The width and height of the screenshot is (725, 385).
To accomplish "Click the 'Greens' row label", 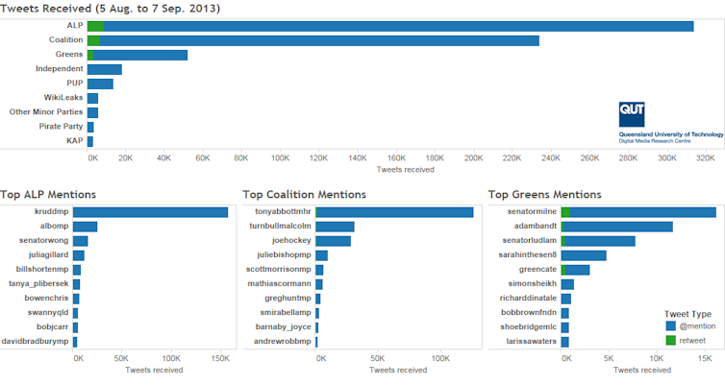I will tap(69, 54).
